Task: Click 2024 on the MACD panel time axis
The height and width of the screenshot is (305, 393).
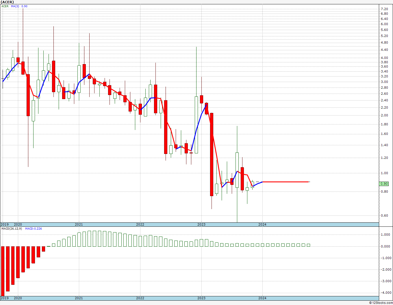Action: pos(262,298)
